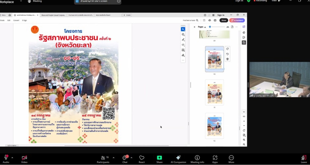This screenshot has height=165, width=310.
Task: Adjust the thumbnail size slider in Pages panel
Action: click(210, 27)
